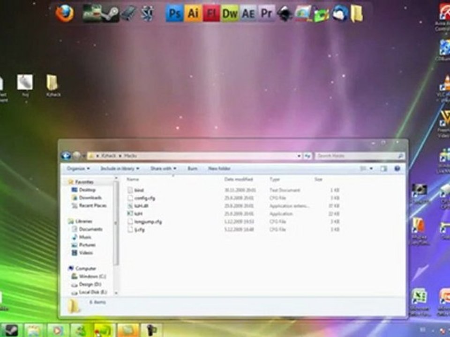The image size is (450, 337).
Task: Open Explorer help icon
Action: point(397,168)
